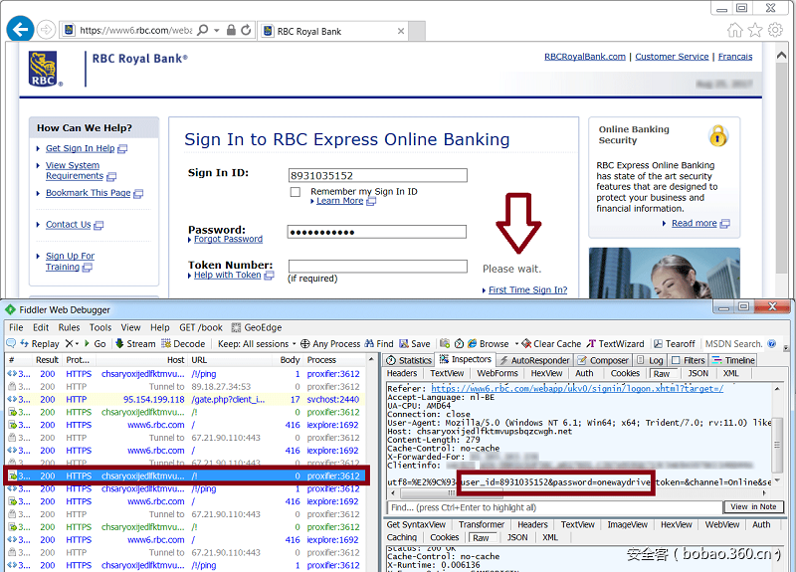Click the Forgot Password link

pyautogui.click(x=228, y=240)
